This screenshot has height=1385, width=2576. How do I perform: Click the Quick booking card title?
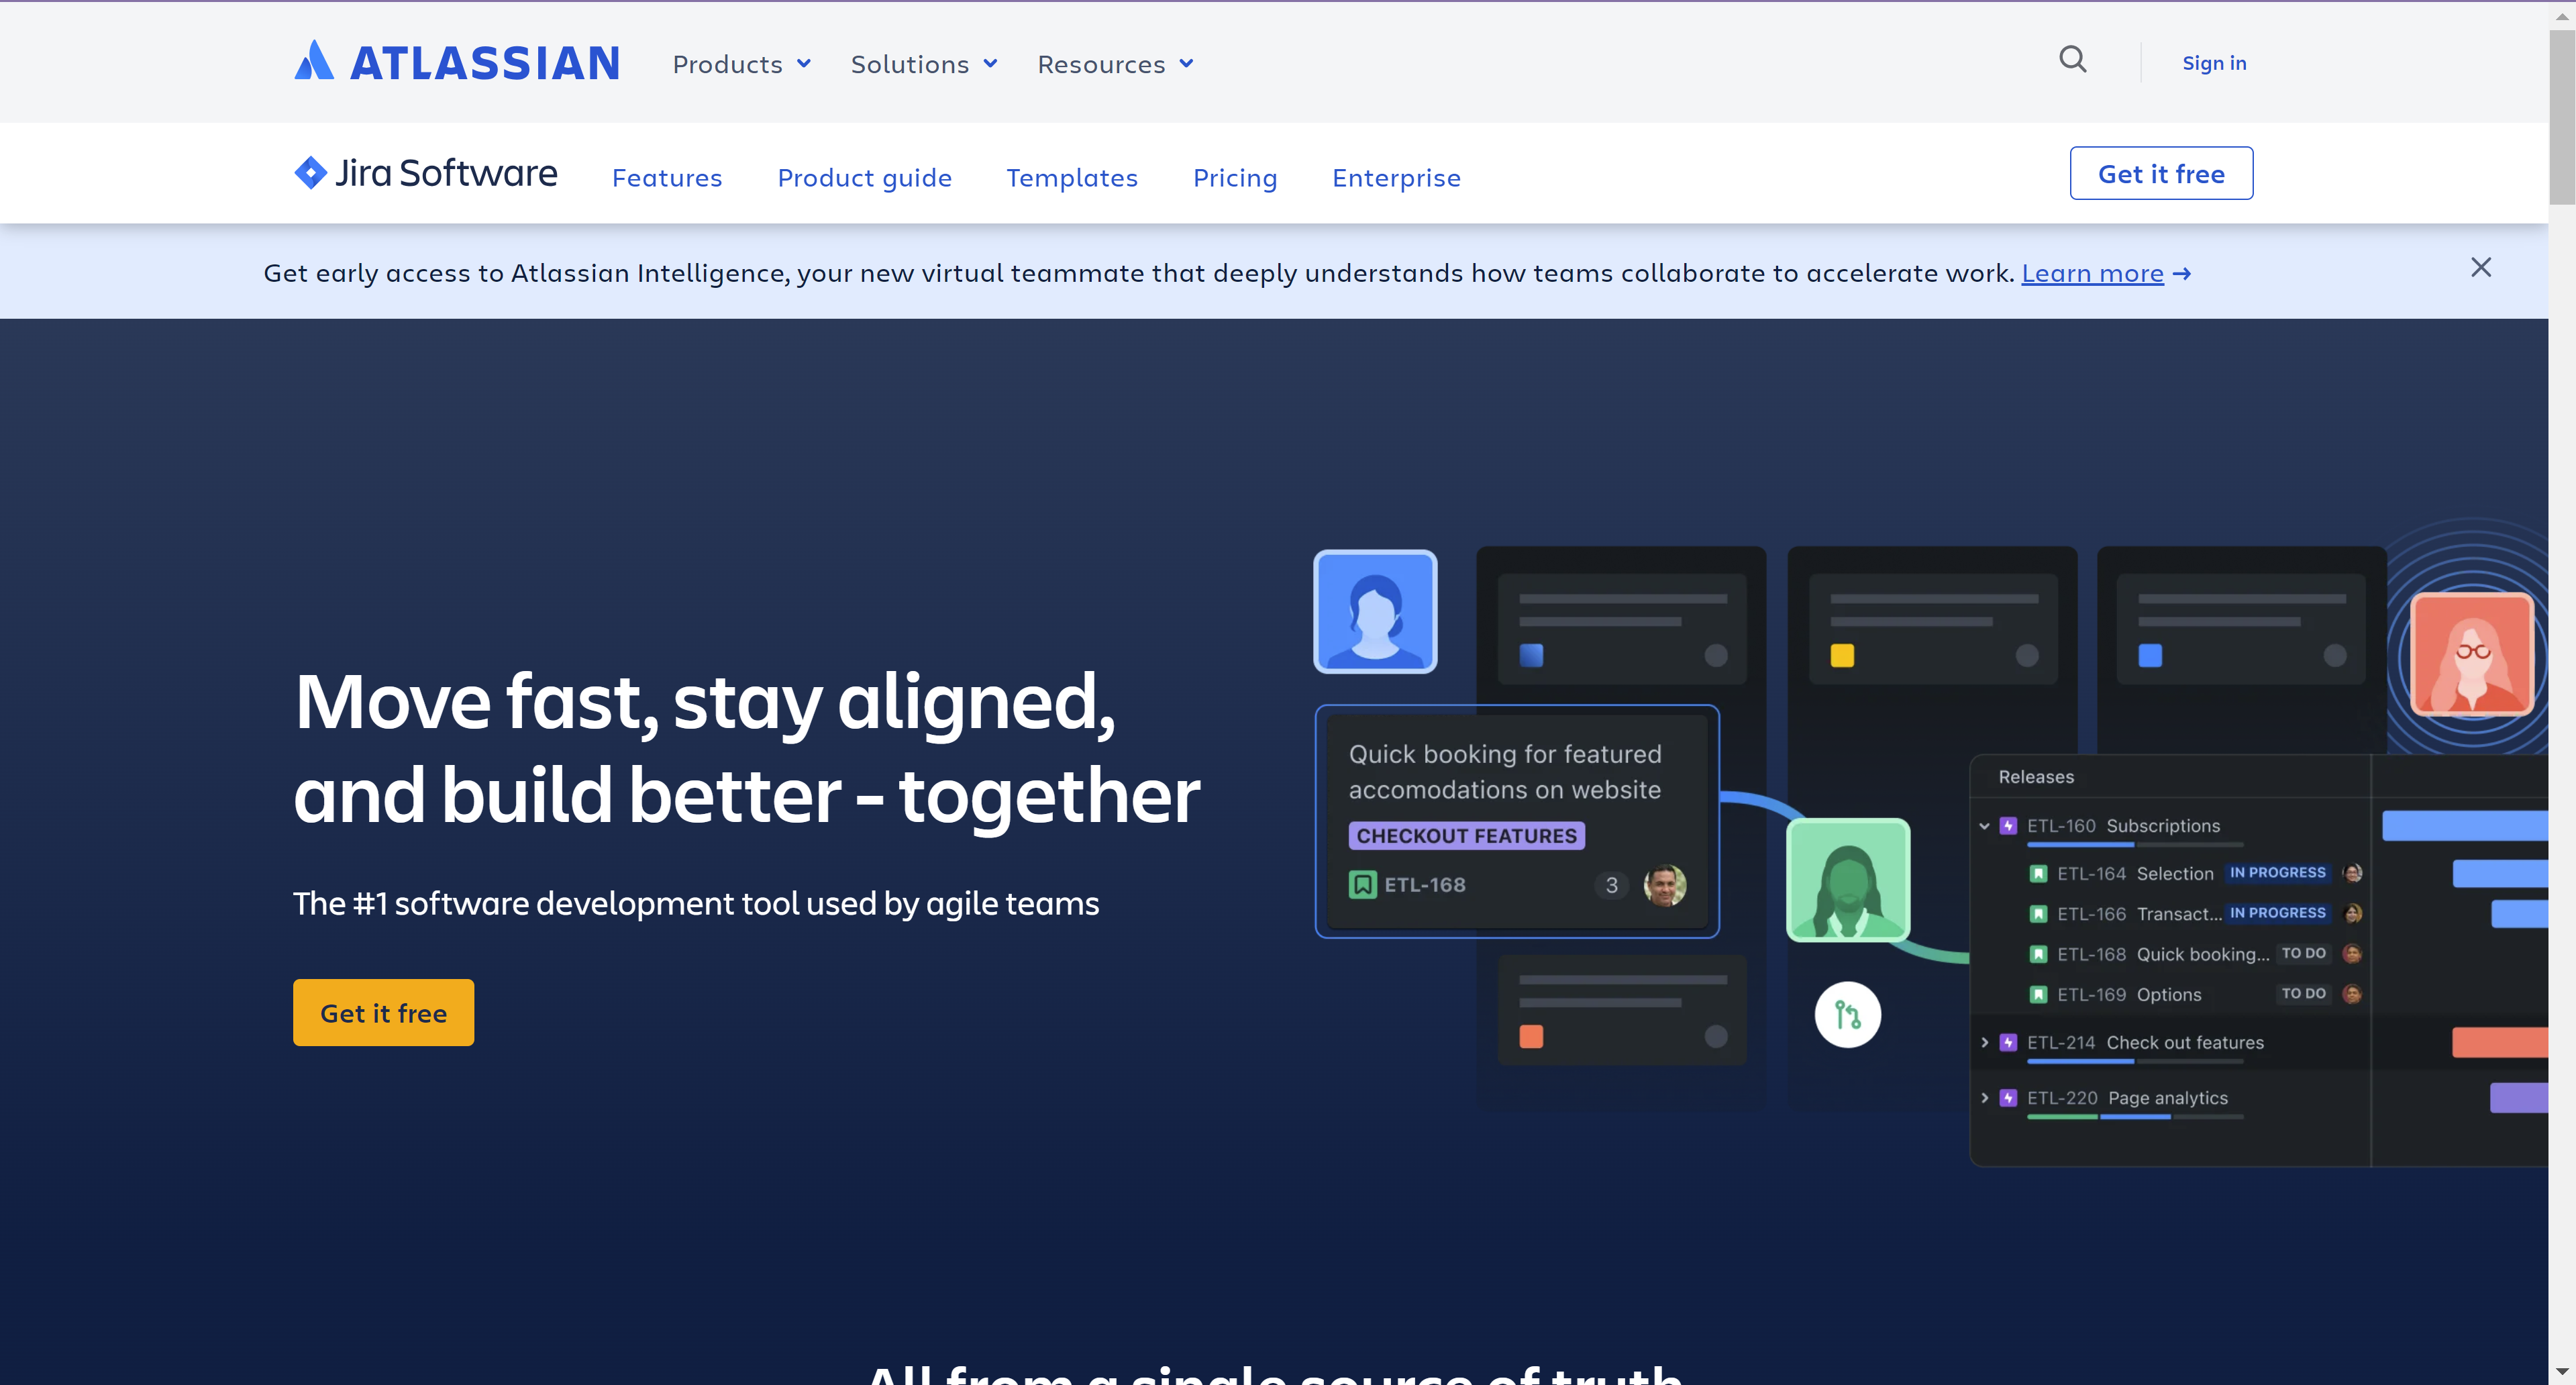[1505, 772]
